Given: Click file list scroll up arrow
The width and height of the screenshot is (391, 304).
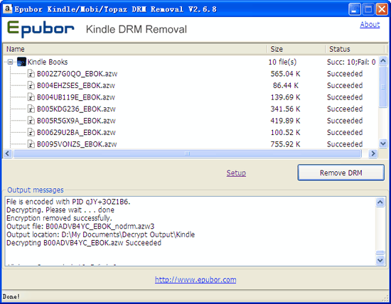Looking at the screenshot, I should click(382, 60).
